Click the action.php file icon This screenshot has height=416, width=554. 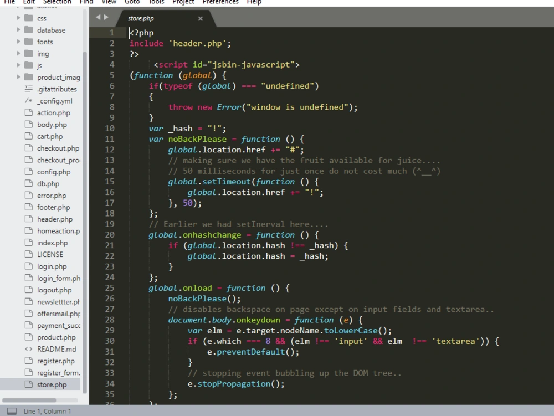point(29,112)
